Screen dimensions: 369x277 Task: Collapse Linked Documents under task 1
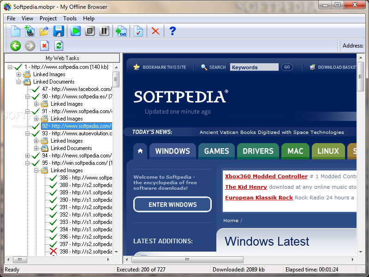18,82
